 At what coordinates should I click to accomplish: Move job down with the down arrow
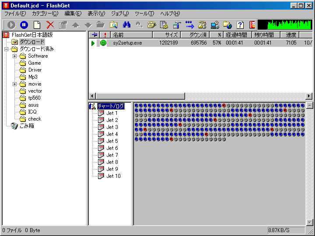pyautogui.click(x=88, y=25)
